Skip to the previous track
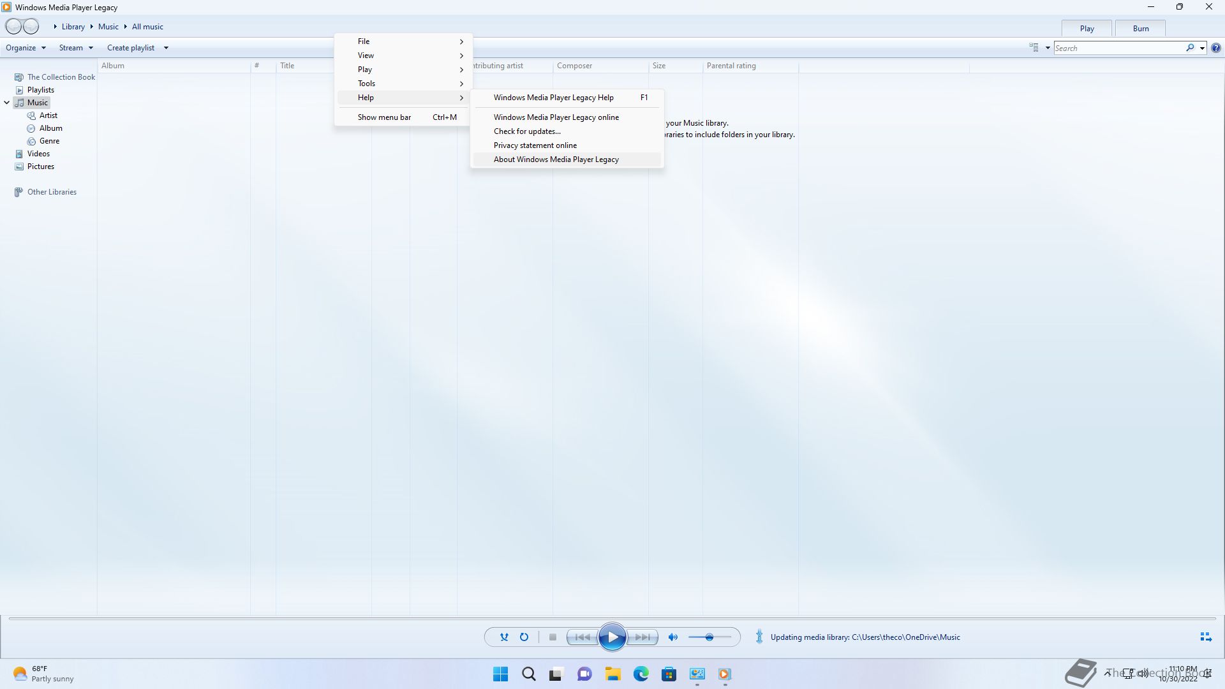The image size is (1225, 689). pos(583,637)
